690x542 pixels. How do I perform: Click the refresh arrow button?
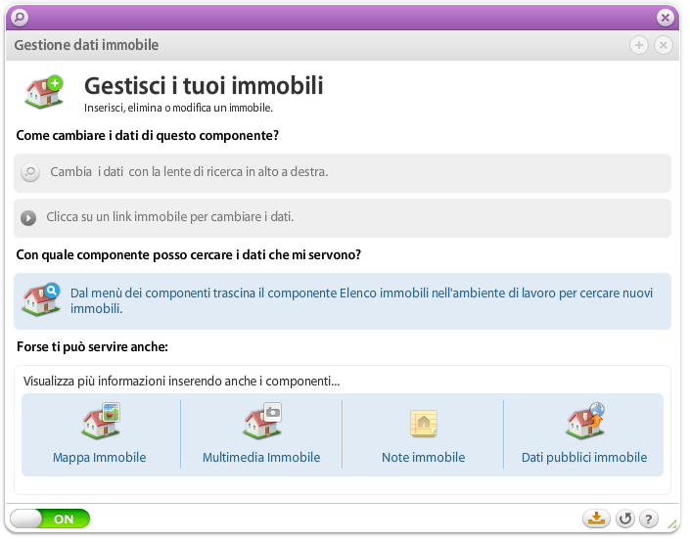tap(624, 519)
